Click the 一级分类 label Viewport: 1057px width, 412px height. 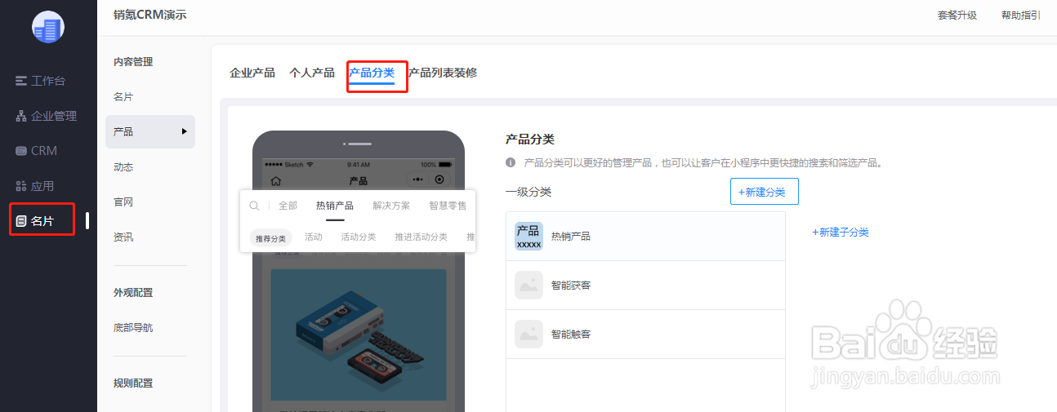pos(528,192)
